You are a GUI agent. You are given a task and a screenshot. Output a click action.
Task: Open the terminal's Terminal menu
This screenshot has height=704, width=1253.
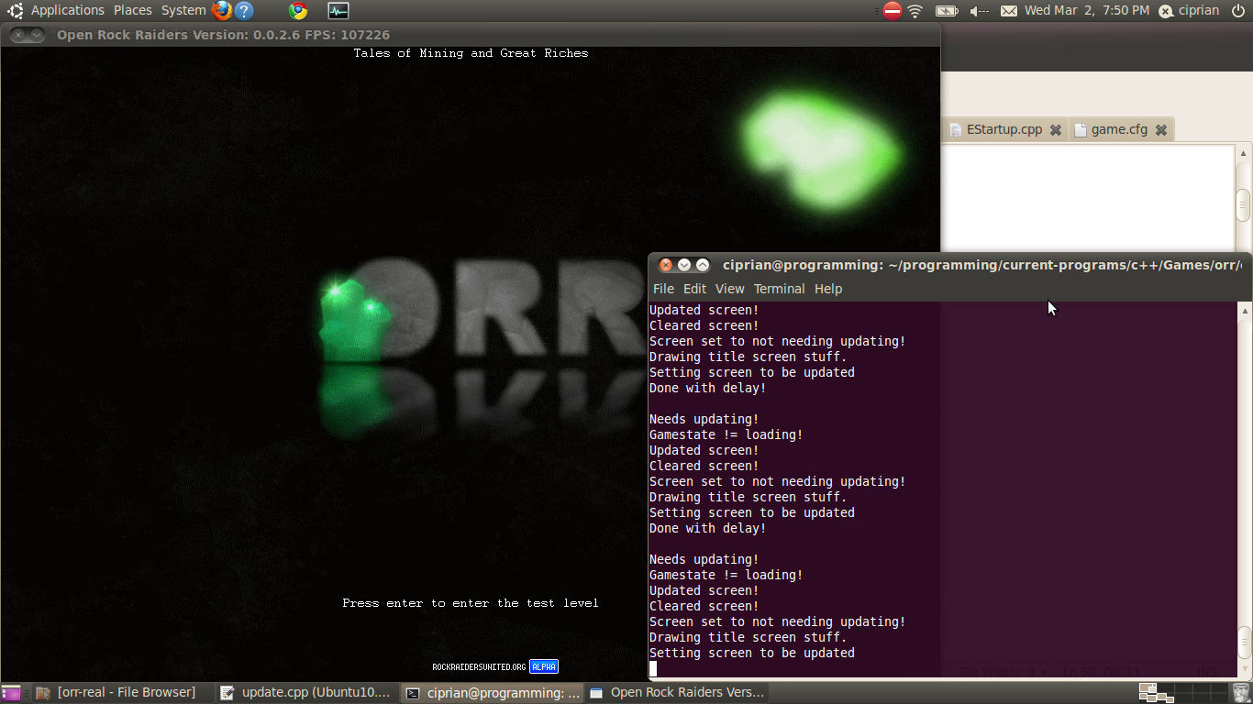(779, 289)
